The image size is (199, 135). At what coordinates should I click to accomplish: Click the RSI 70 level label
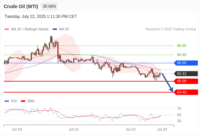(x=179, y=108)
